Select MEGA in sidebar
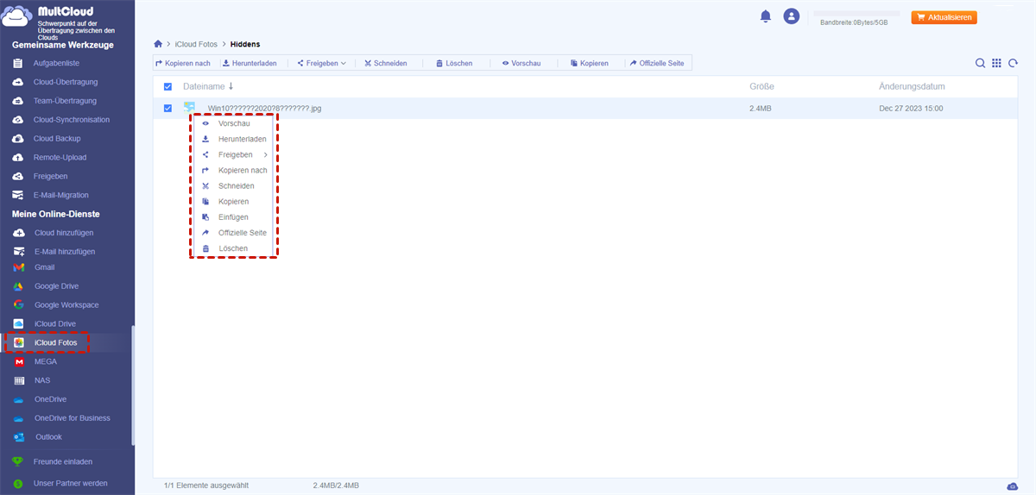The image size is (1036, 495). [45, 361]
